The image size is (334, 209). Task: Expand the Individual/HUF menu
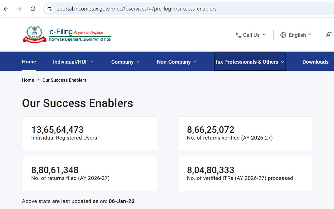tap(73, 62)
